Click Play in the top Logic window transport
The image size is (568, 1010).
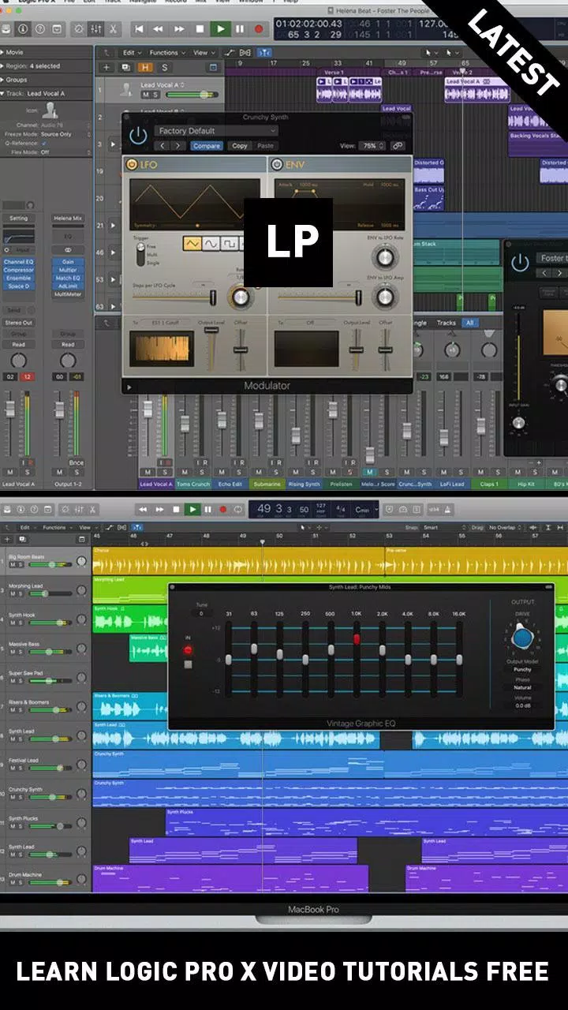point(220,28)
